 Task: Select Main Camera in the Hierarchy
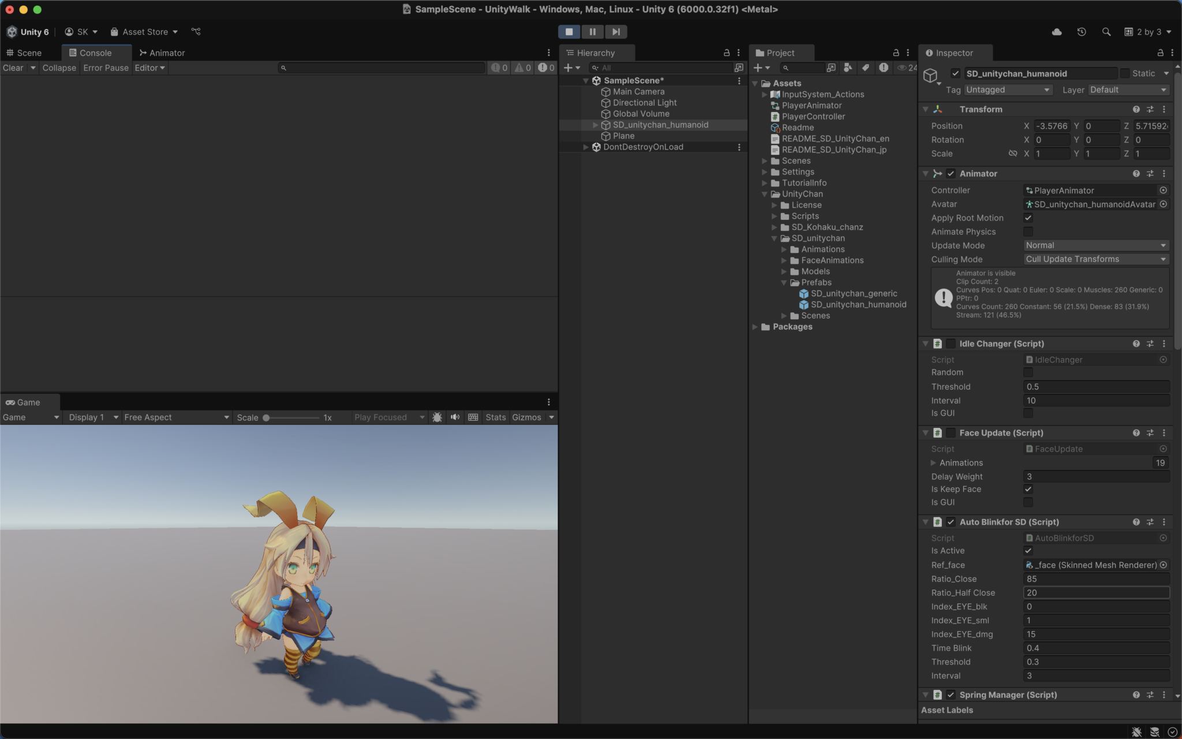pyautogui.click(x=637, y=91)
